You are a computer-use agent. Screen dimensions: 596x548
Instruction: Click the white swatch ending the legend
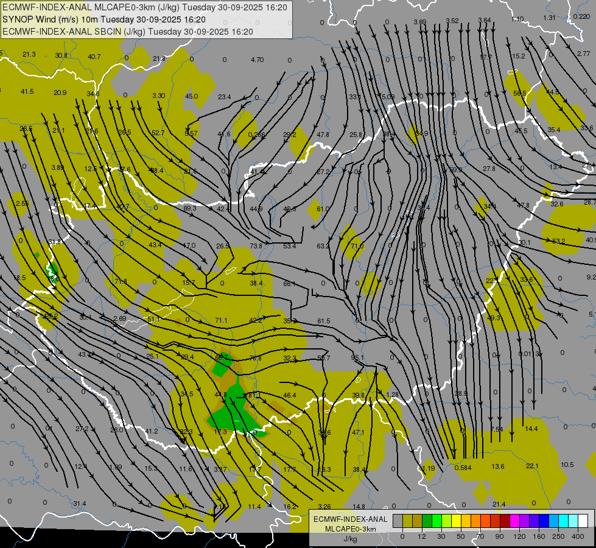(x=583, y=521)
